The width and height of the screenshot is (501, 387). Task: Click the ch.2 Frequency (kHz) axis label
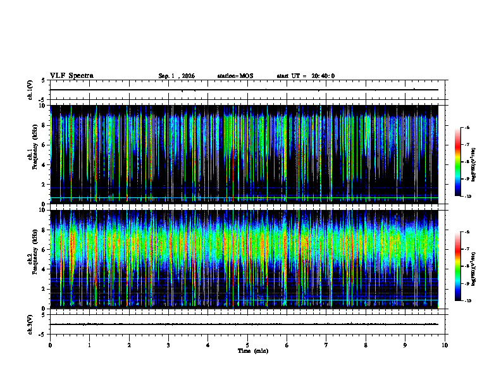[x=35, y=252]
